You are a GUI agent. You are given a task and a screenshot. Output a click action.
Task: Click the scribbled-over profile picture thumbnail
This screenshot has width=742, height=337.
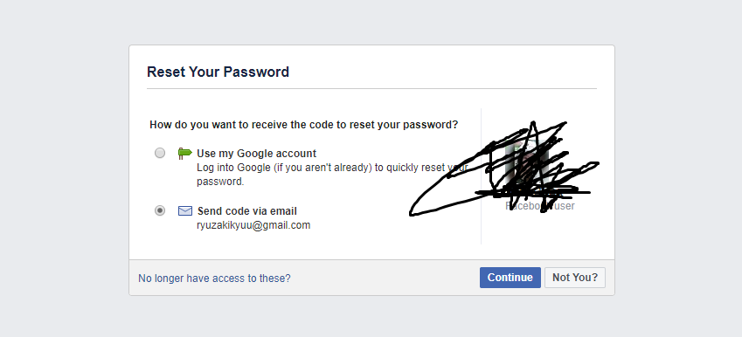[527, 164]
